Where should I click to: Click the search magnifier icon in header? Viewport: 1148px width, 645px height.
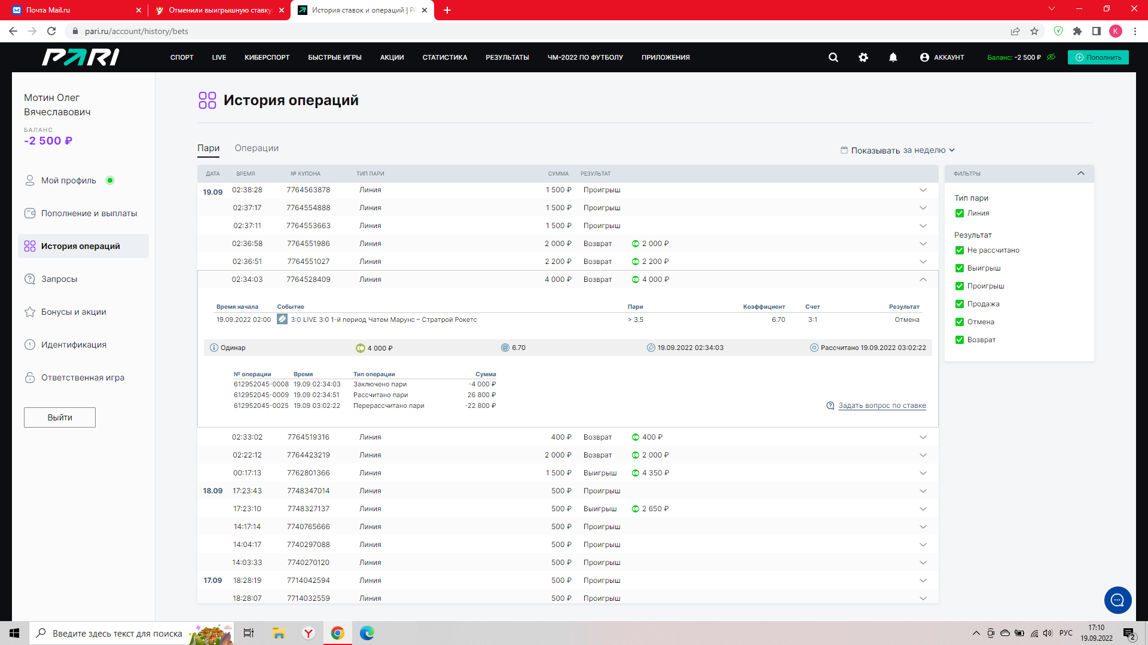[833, 57]
